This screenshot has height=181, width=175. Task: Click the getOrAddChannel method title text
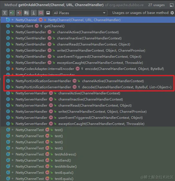61,5
